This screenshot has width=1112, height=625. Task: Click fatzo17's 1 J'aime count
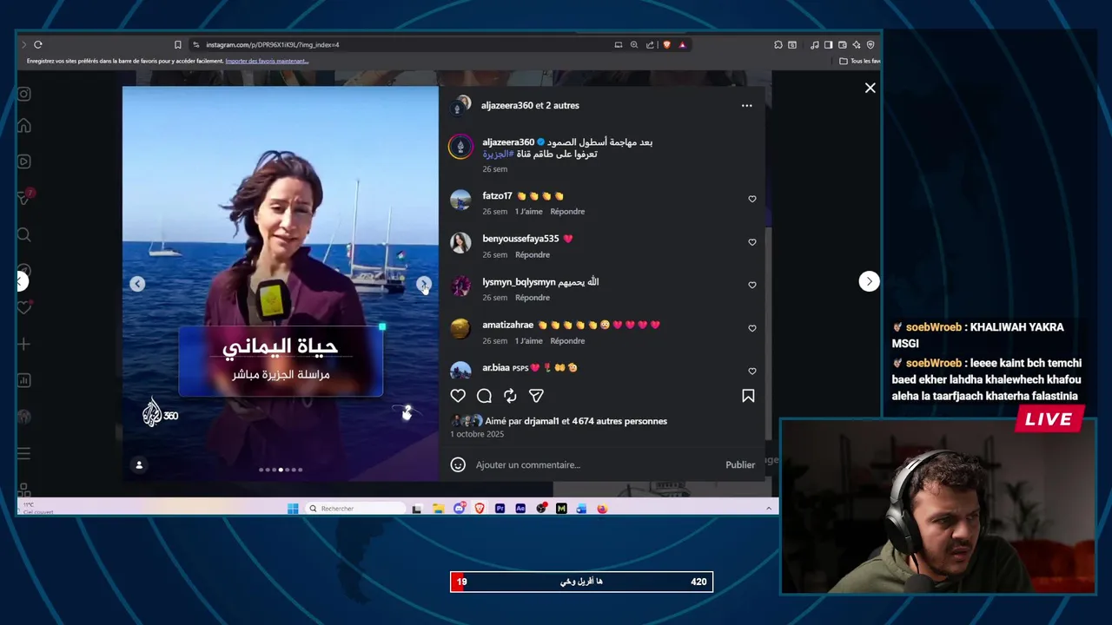528,212
